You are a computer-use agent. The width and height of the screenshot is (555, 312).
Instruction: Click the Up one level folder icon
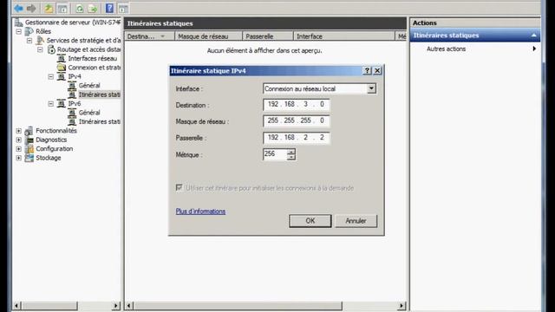click(49, 8)
